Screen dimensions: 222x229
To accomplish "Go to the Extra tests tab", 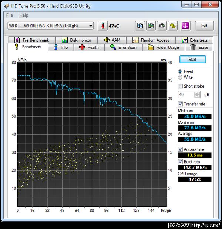I will tap(194, 40).
